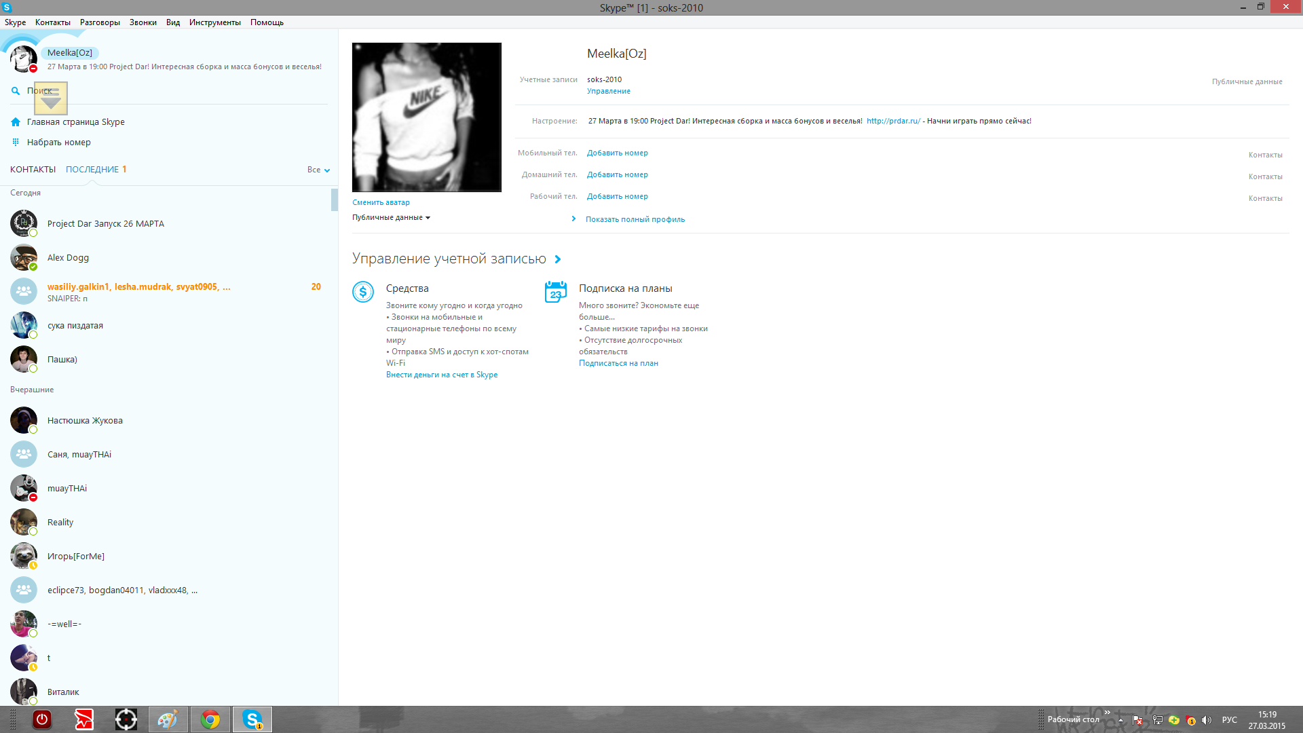The image size is (1303, 733).
Task: Click Сменить аватар link
Action: [x=381, y=202]
